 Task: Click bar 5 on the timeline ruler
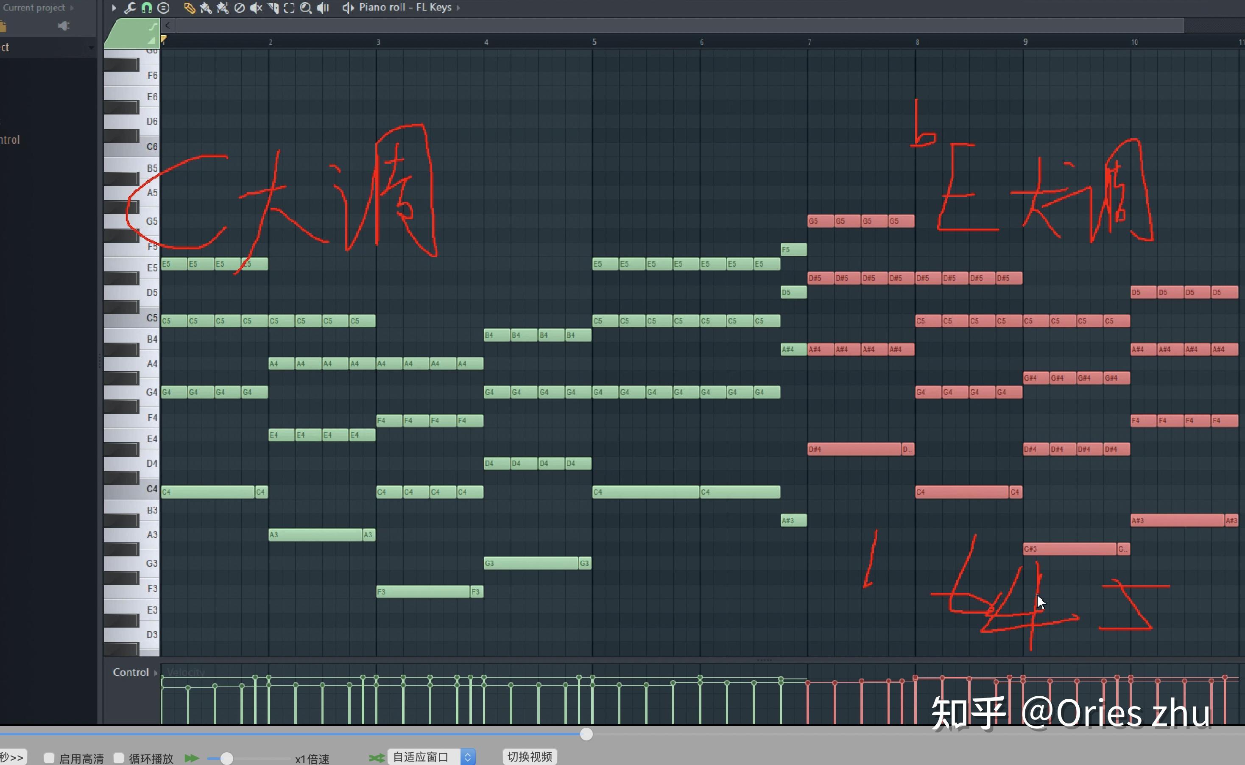point(595,42)
